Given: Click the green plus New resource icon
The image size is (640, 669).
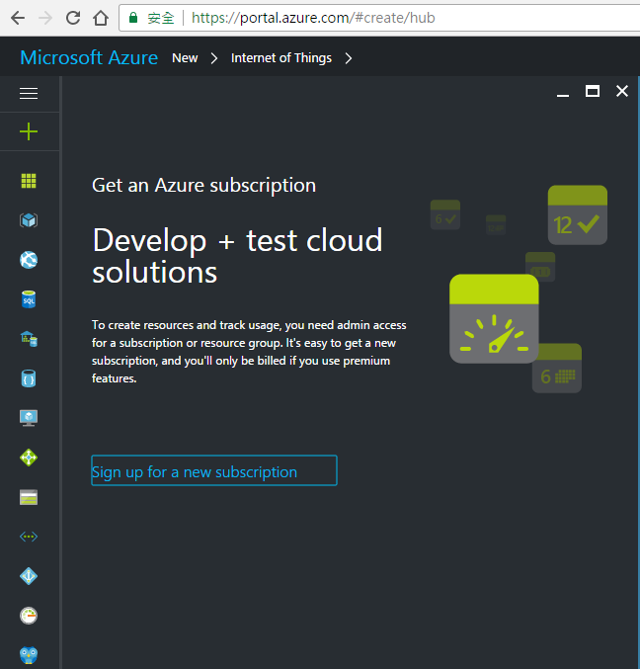Looking at the screenshot, I should 29,131.
